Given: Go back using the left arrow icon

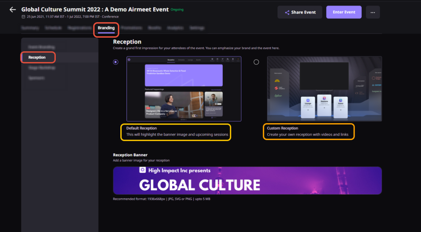Looking at the screenshot, I should tap(13, 10).
